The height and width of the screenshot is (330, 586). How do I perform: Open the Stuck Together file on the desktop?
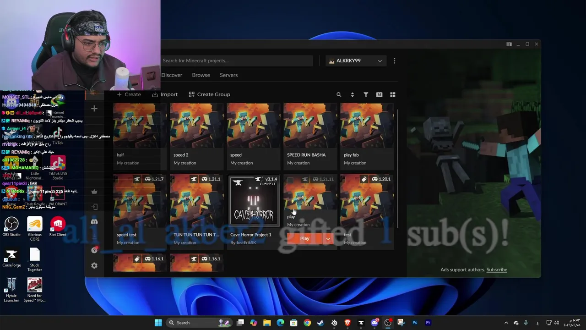pos(35,260)
